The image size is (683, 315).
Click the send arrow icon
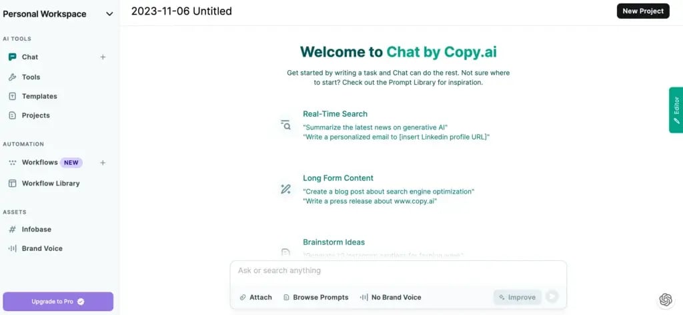(x=552, y=297)
